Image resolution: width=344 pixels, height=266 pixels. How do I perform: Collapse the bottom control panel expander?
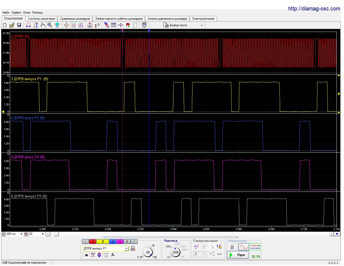point(171,237)
